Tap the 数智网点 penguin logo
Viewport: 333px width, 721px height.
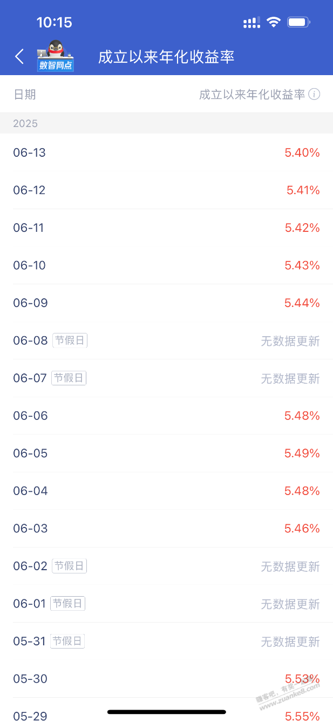click(x=56, y=56)
